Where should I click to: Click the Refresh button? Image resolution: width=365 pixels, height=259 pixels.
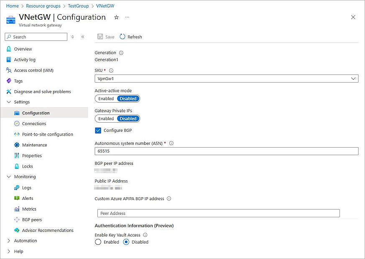pyautogui.click(x=130, y=37)
